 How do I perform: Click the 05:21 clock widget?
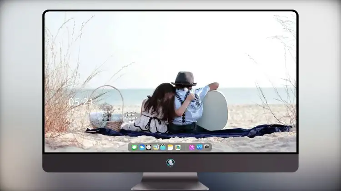[x=81, y=102]
